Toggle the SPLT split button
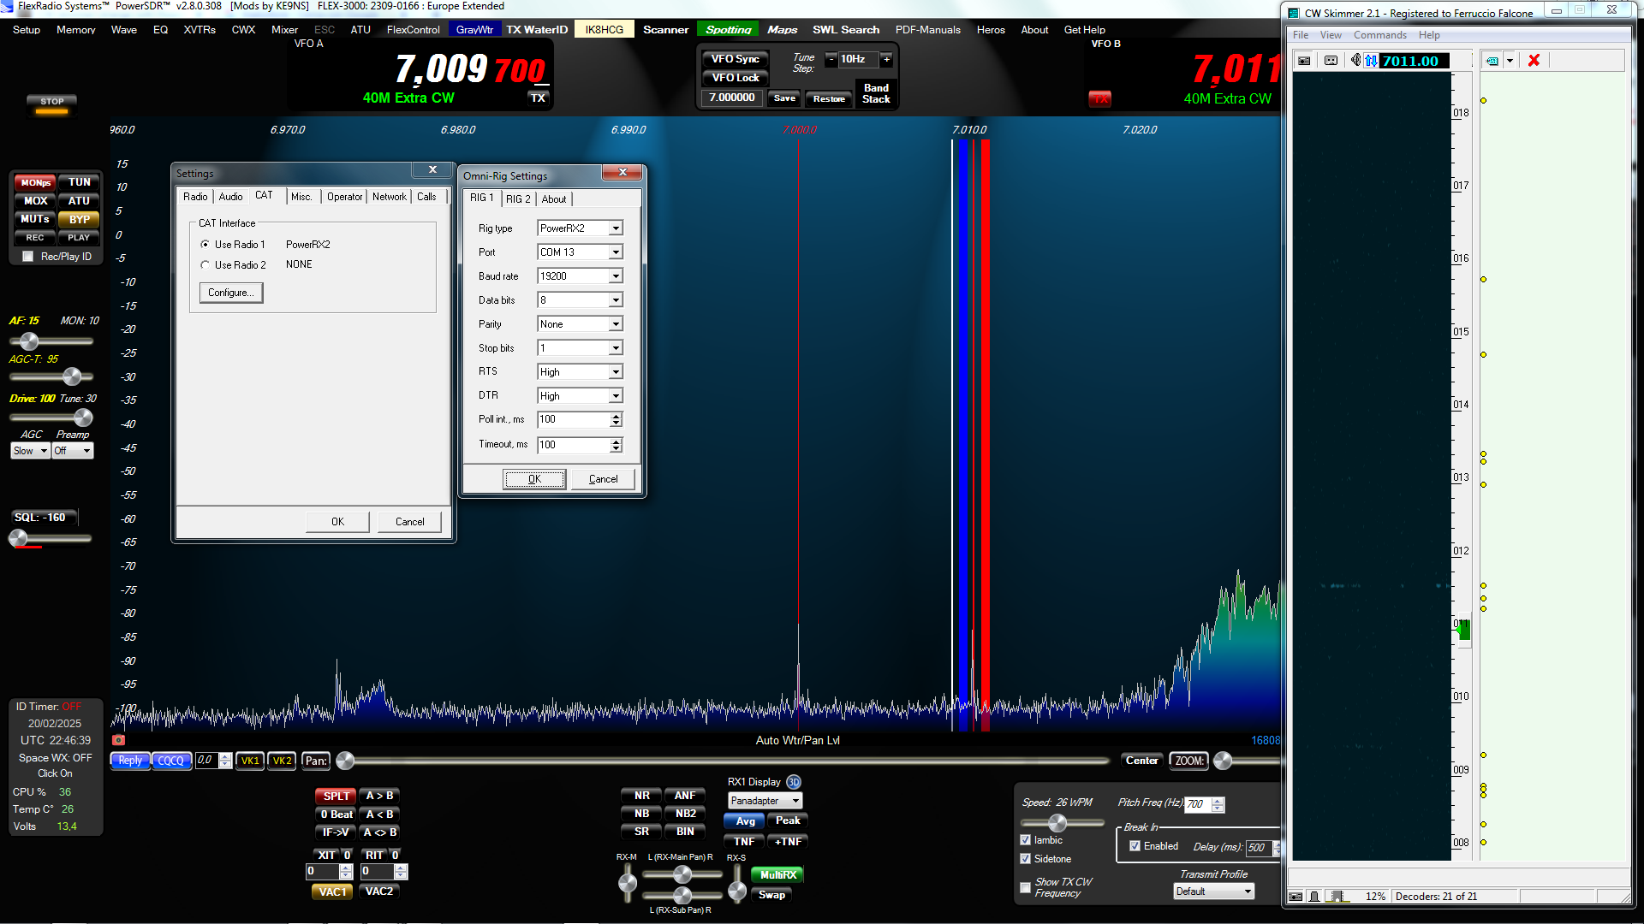The image size is (1644, 924). point(336,796)
